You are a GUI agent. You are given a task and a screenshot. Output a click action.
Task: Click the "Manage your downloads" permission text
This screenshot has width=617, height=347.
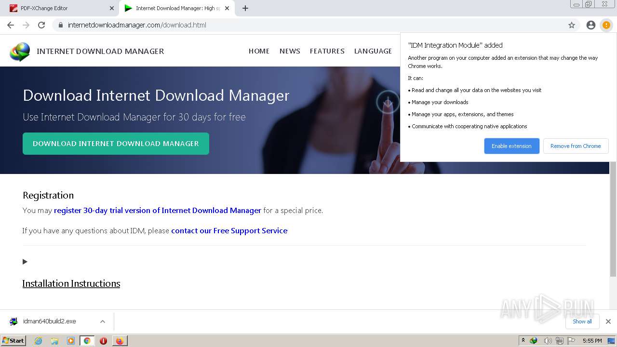440,102
